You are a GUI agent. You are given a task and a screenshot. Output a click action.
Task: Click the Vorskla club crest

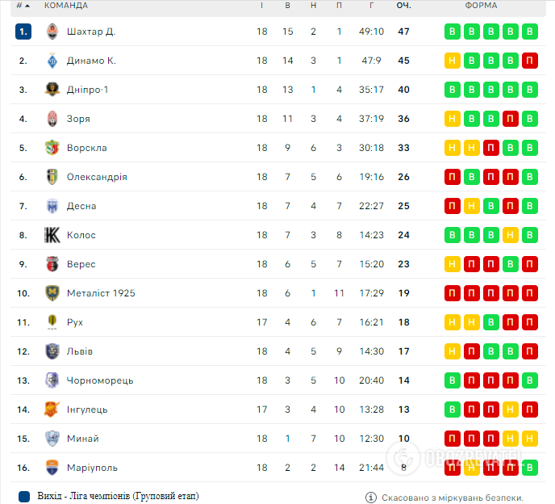pyautogui.click(x=52, y=148)
